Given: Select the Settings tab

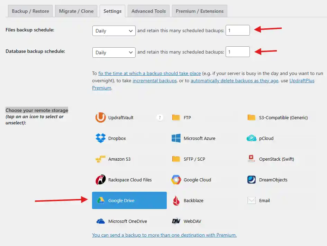Looking at the screenshot, I should [112, 11].
